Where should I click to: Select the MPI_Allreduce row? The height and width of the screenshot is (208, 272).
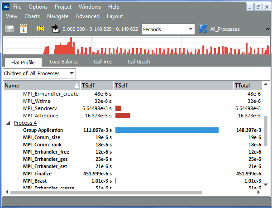[133, 116]
